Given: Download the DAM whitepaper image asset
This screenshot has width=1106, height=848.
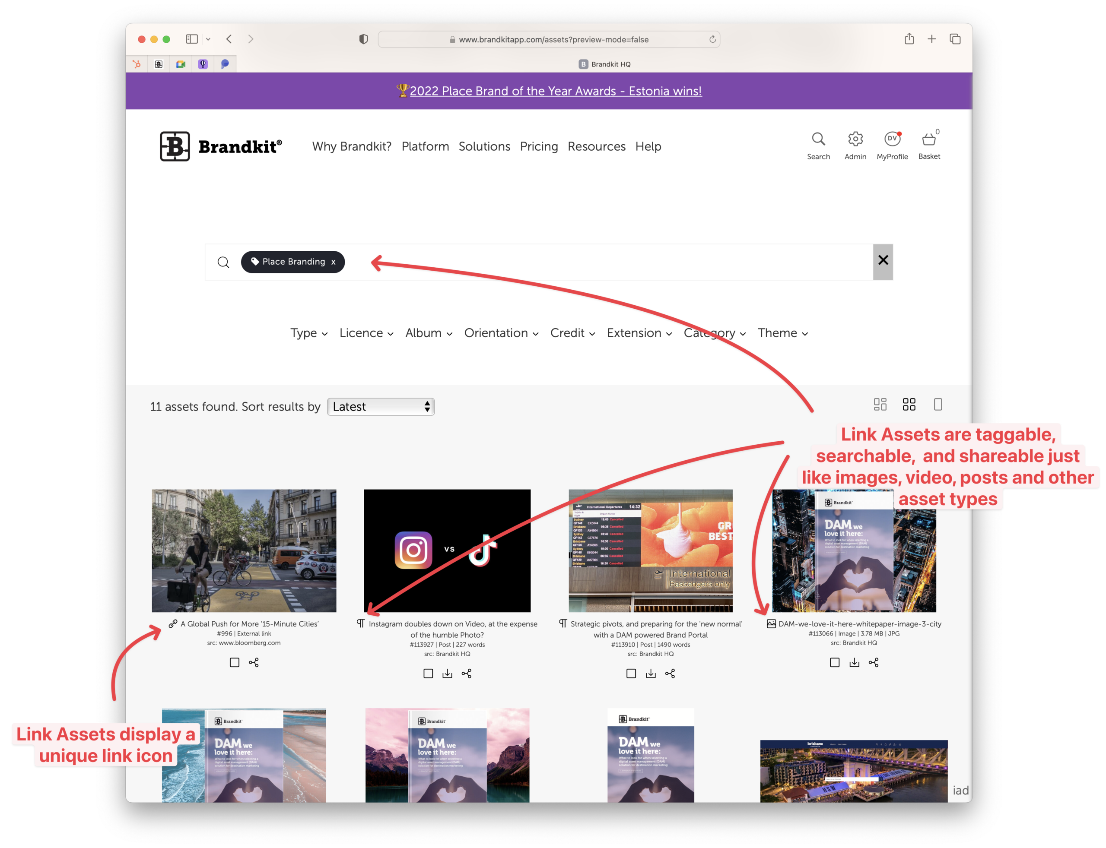Looking at the screenshot, I should (854, 662).
